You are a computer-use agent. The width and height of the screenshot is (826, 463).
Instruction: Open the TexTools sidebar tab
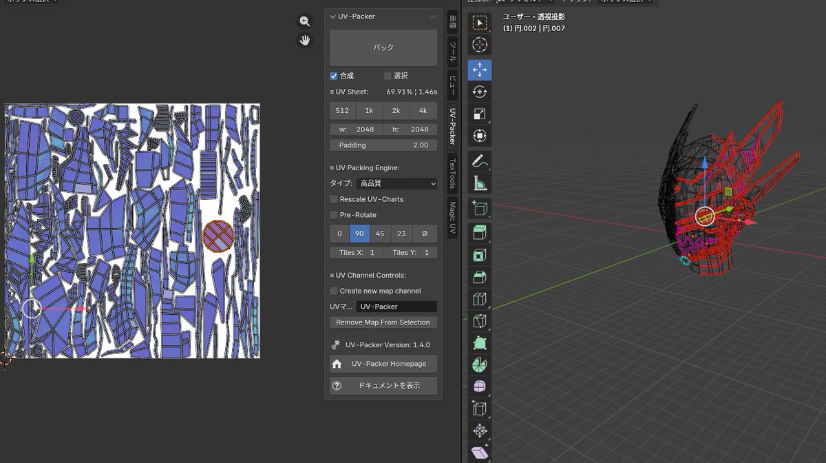click(x=452, y=174)
